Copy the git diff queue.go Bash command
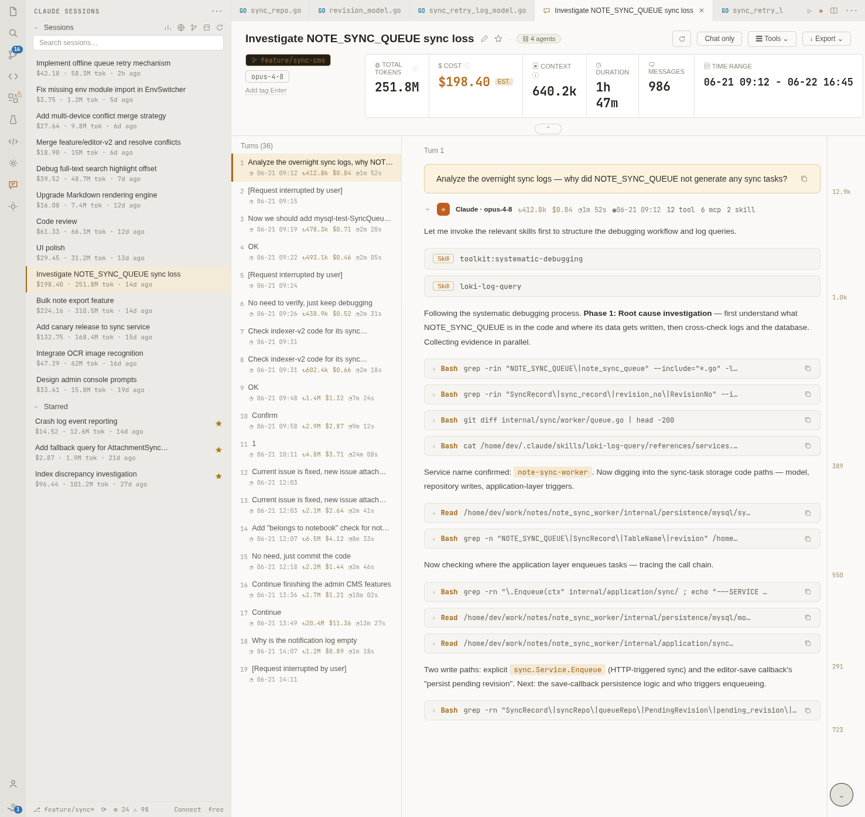865x817 pixels. tap(808, 420)
